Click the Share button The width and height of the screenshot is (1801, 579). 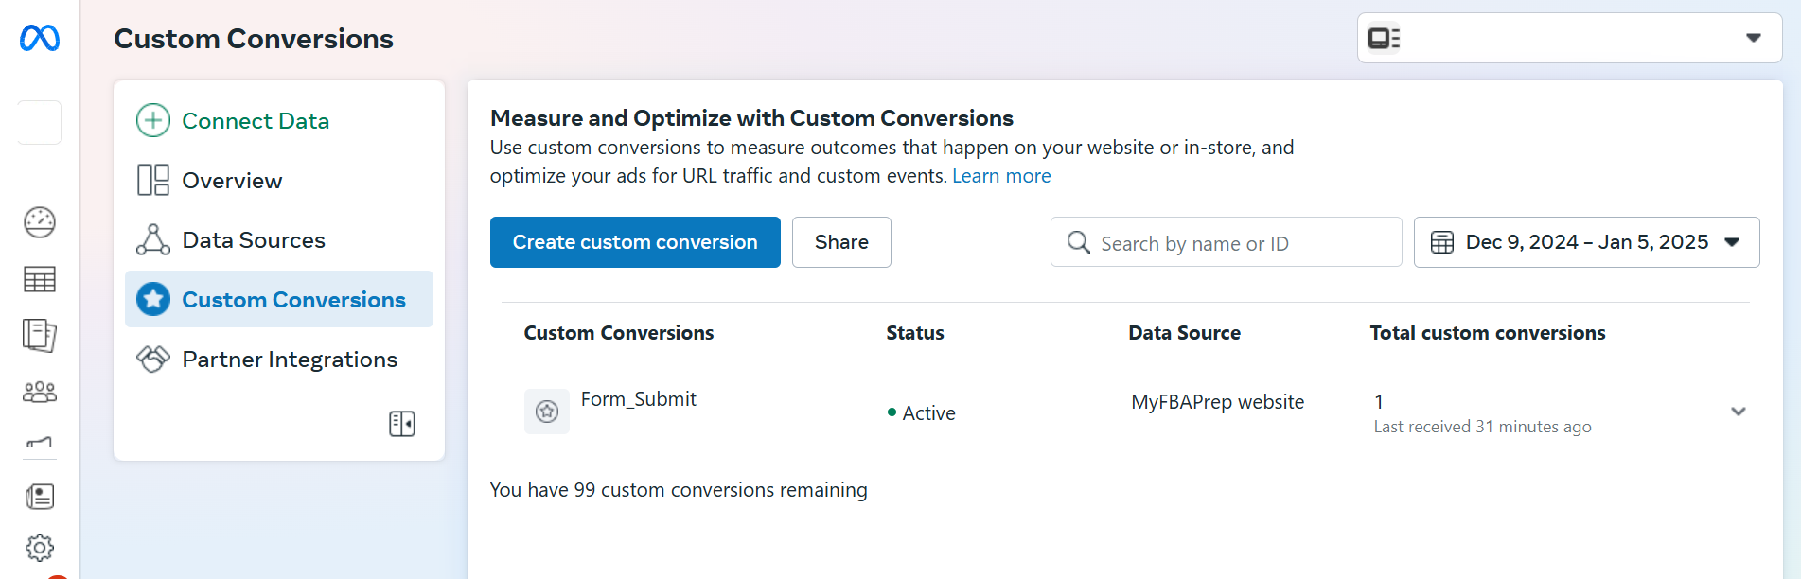pyautogui.click(x=841, y=242)
